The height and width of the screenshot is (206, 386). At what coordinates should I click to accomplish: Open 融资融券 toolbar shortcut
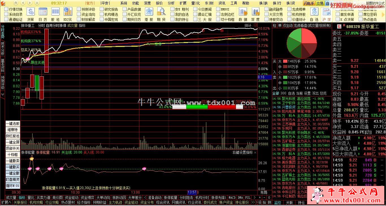click(x=273, y=9)
